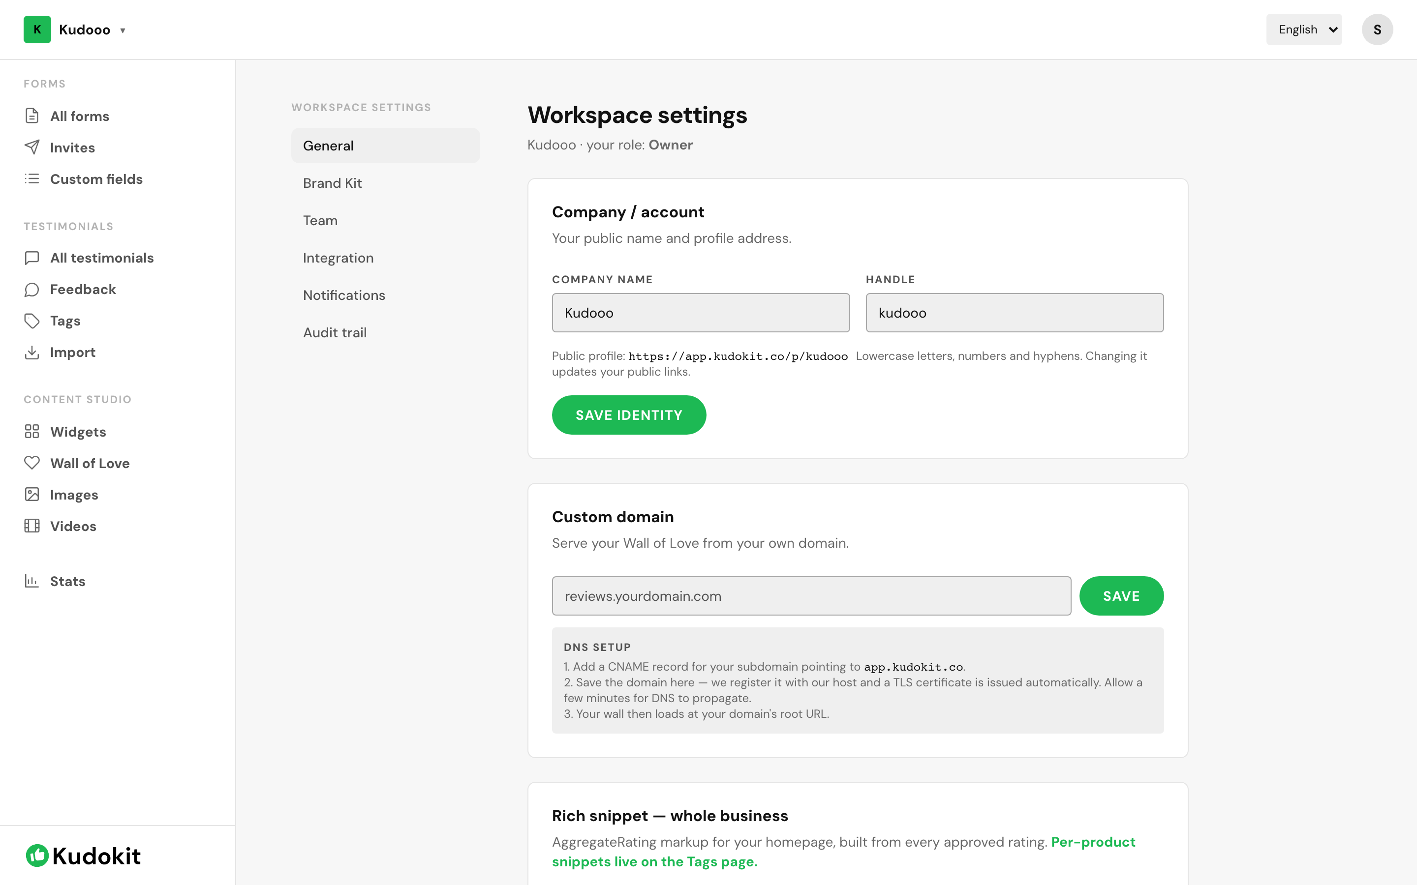Open the Integration settings tab
This screenshot has width=1417, height=885.
click(x=385, y=258)
